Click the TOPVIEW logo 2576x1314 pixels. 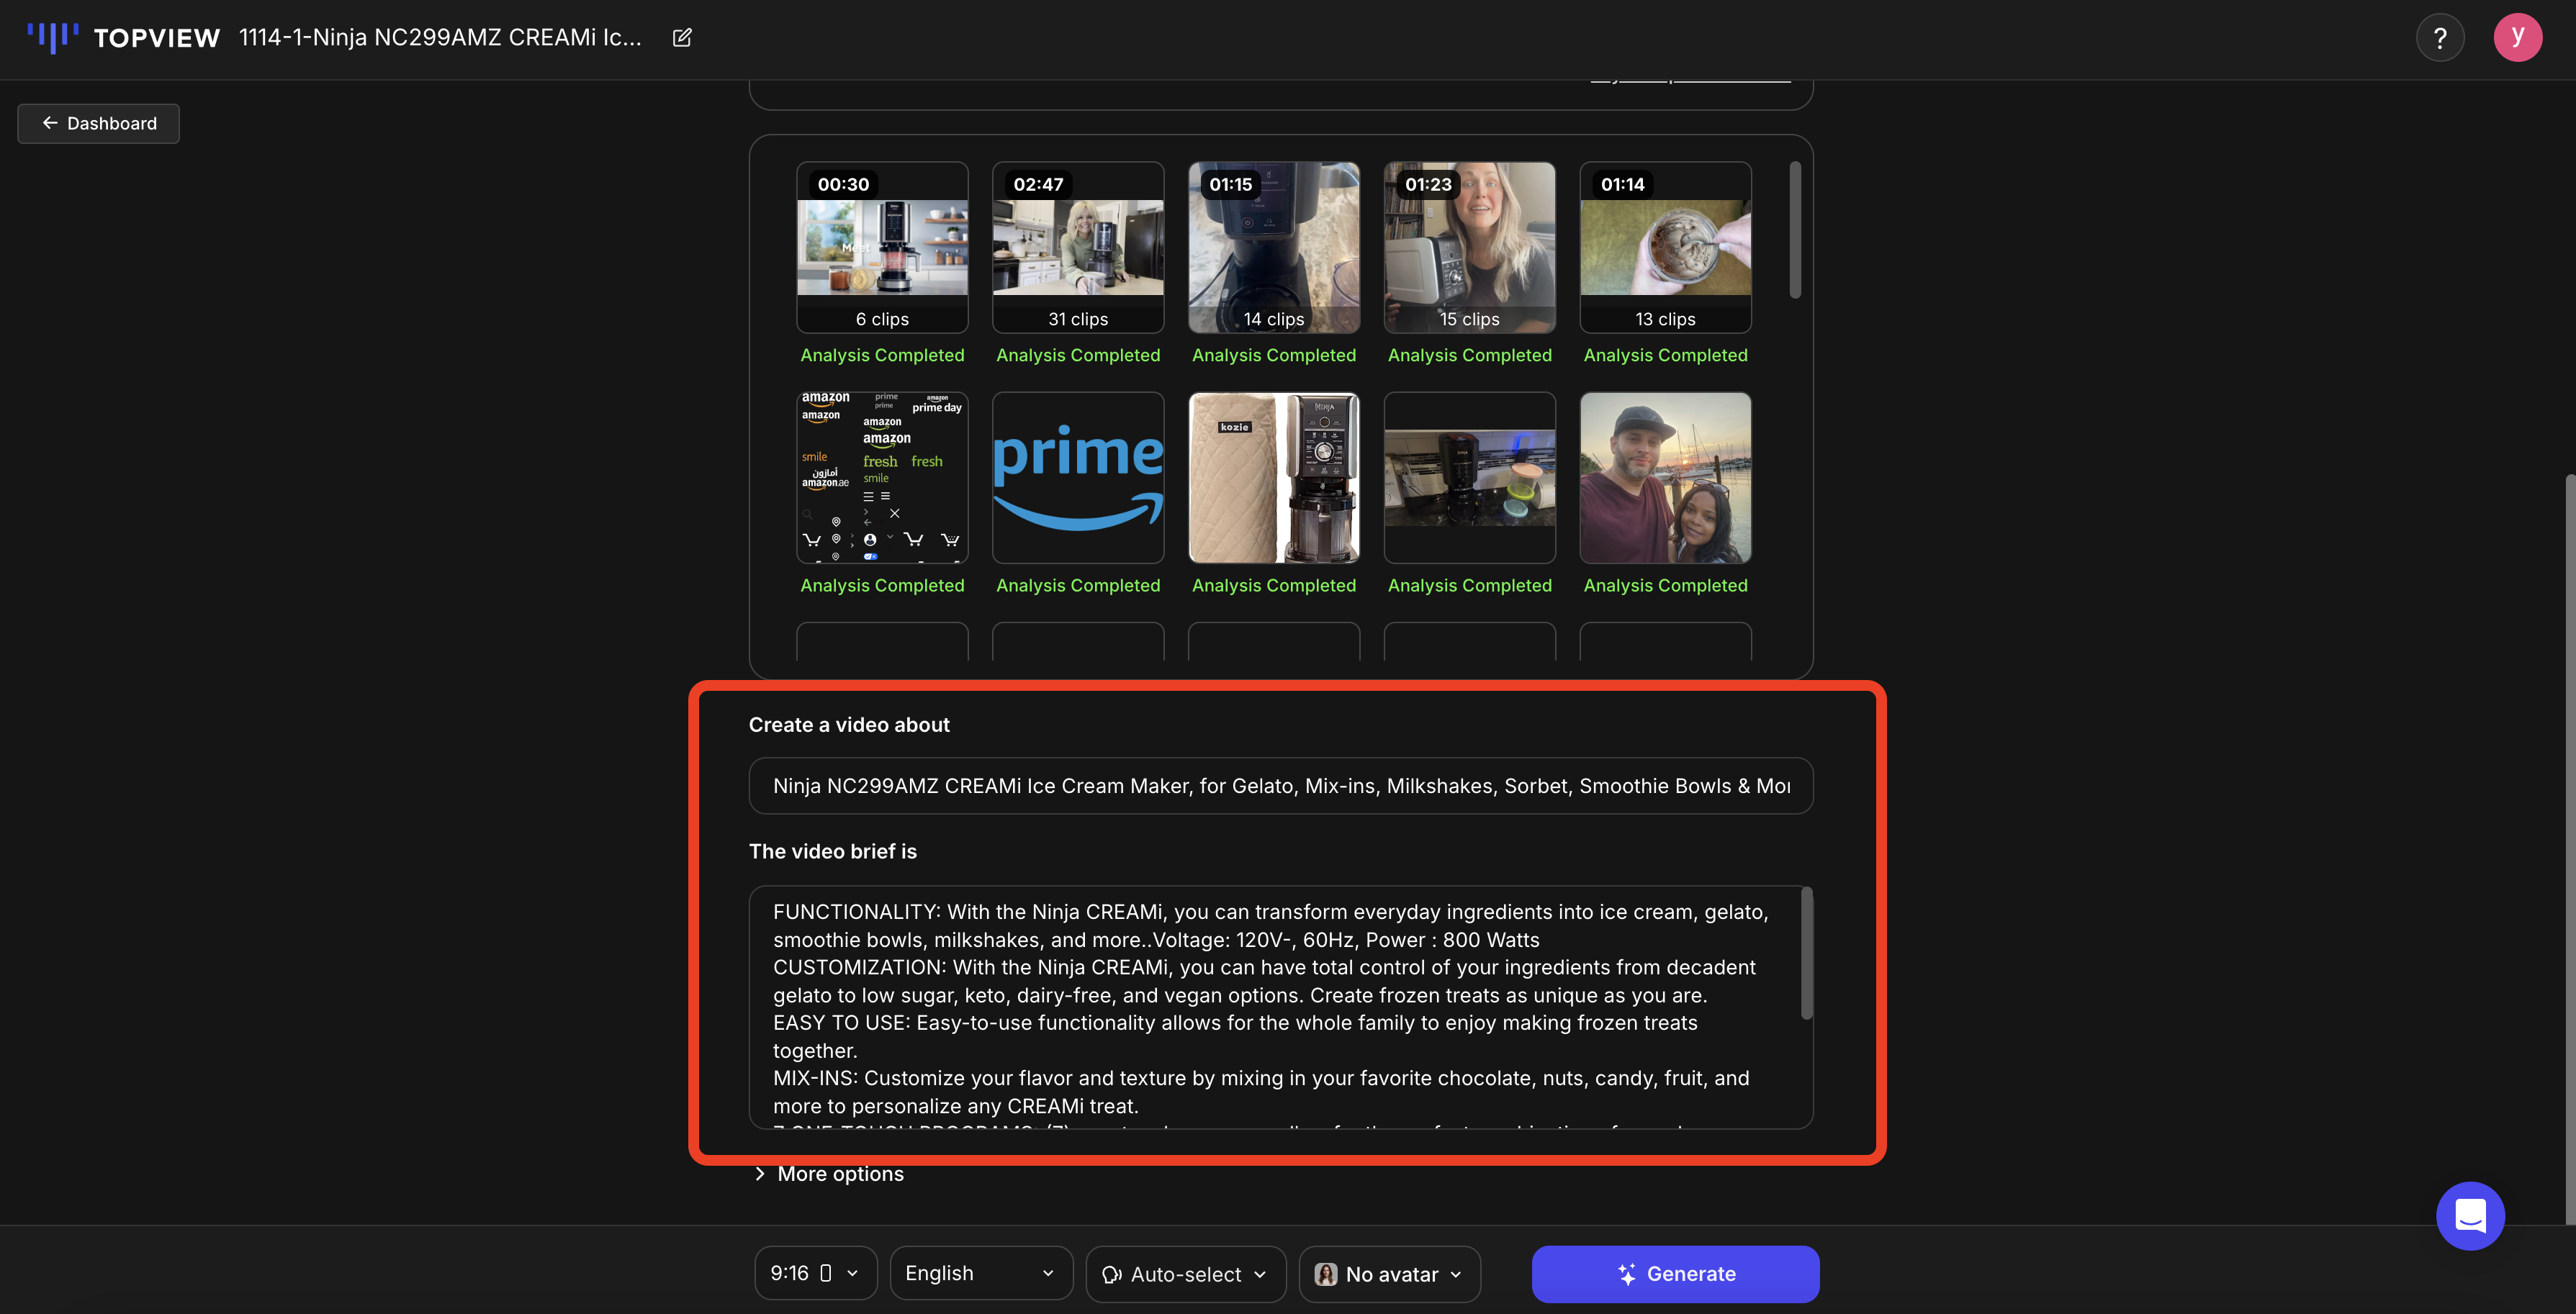pyautogui.click(x=123, y=38)
